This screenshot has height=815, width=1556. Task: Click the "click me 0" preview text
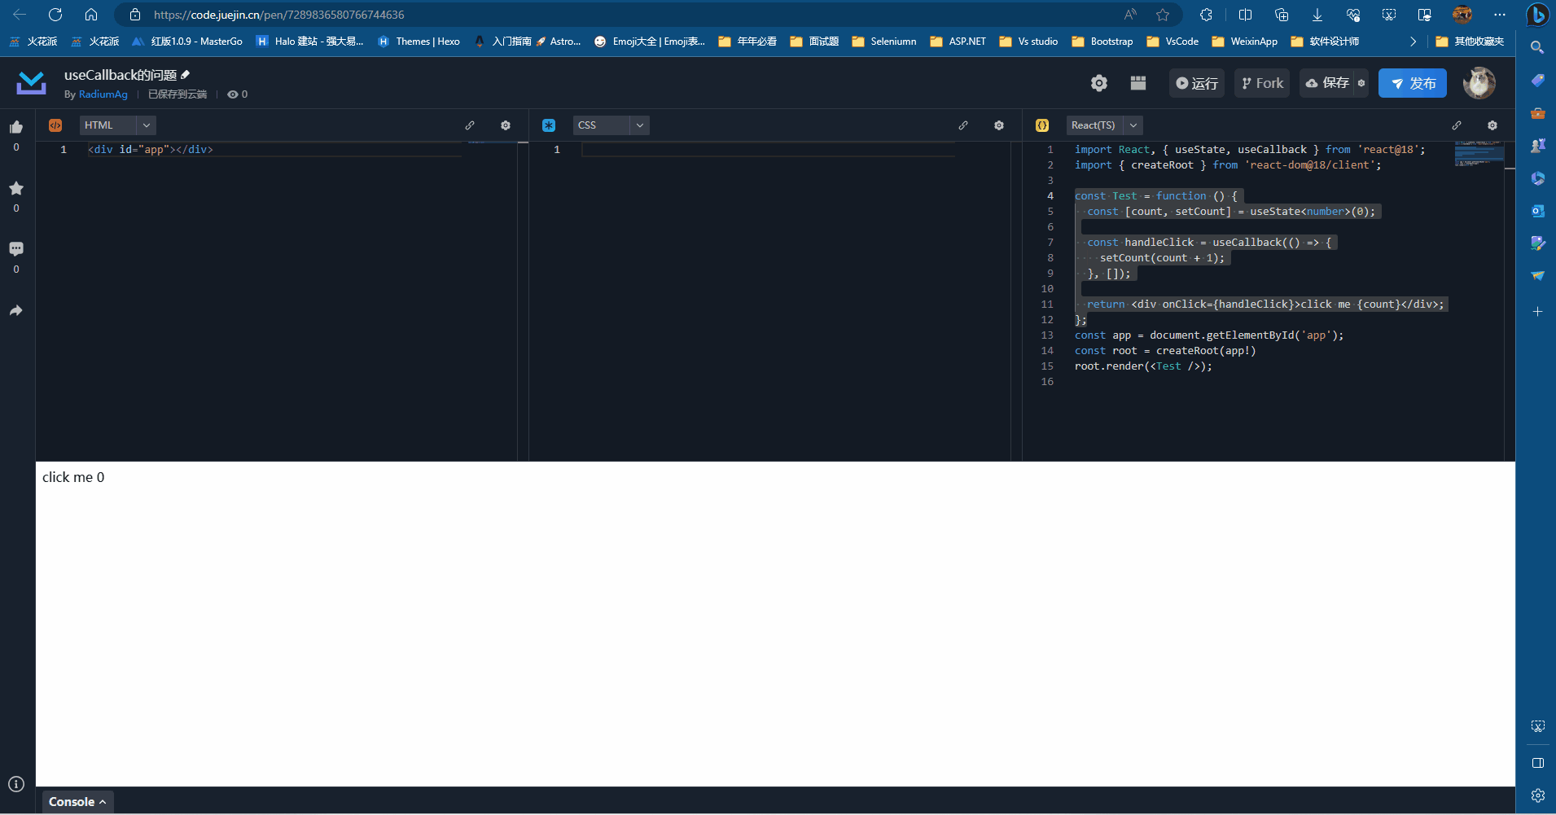coord(73,477)
